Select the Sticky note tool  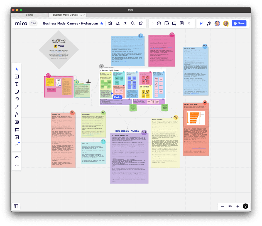click(17, 92)
